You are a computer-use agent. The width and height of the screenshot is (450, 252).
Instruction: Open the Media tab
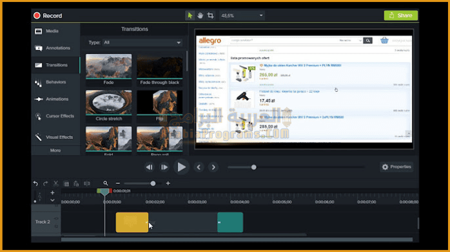click(x=55, y=31)
